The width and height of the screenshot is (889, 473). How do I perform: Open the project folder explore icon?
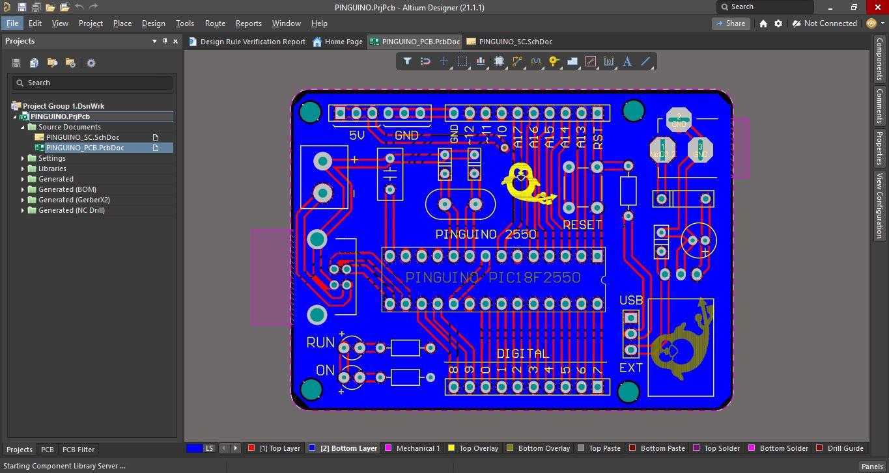click(x=52, y=63)
